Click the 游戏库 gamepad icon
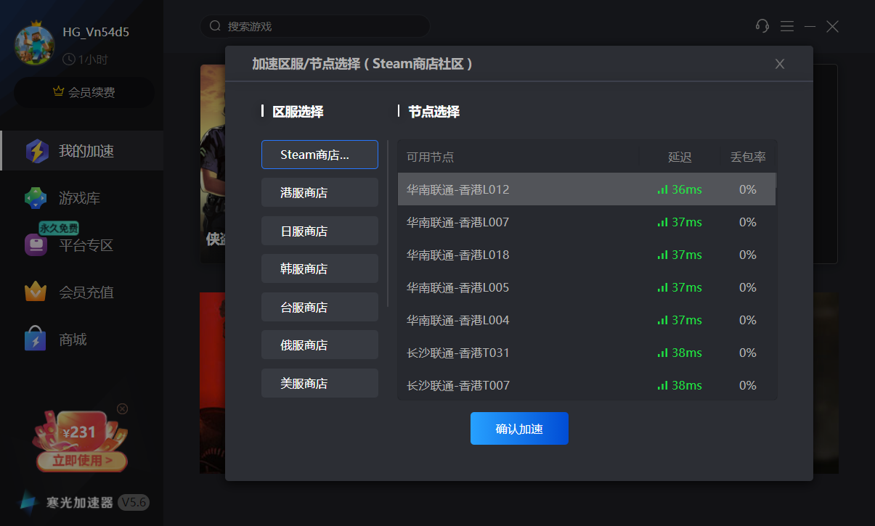This screenshot has width=875, height=526. [36, 198]
